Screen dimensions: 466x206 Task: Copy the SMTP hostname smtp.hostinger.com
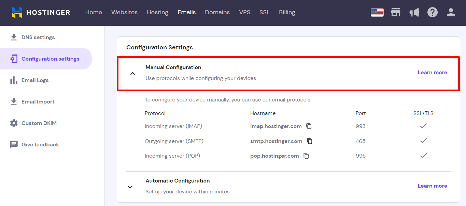click(x=309, y=141)
